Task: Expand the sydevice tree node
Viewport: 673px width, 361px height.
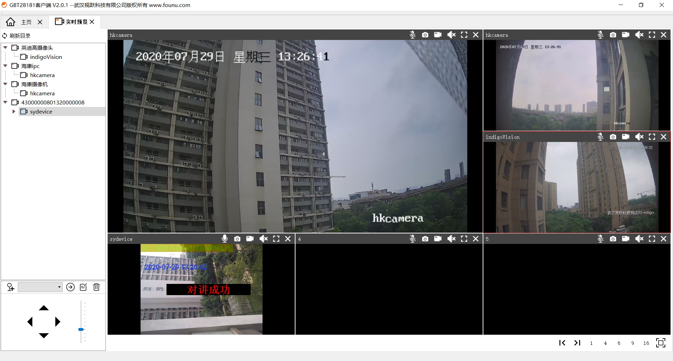Action: [x=14, y=111]
